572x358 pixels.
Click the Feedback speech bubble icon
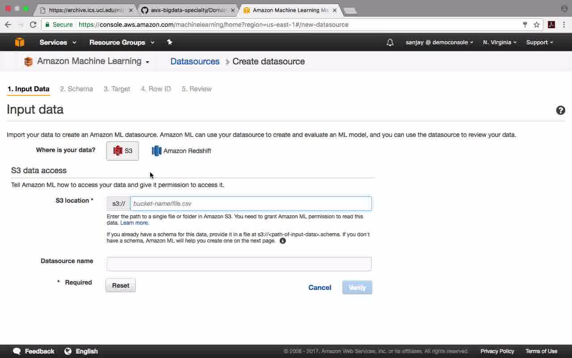pos(17,351)
